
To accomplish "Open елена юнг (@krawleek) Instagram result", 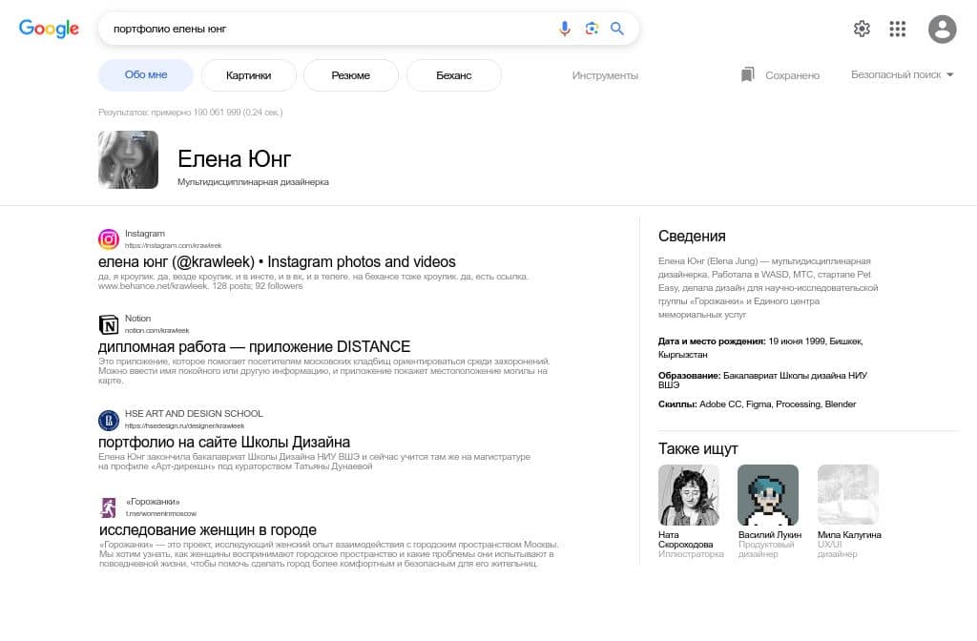I will (x=277, y=261).
